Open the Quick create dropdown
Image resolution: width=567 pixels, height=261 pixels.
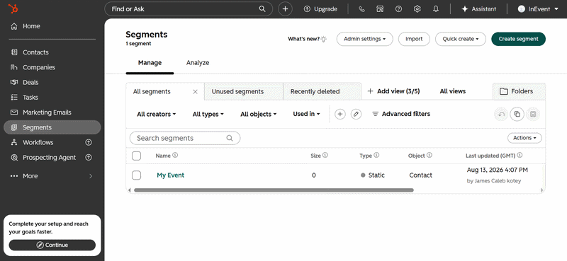click(x=460, y=39)
